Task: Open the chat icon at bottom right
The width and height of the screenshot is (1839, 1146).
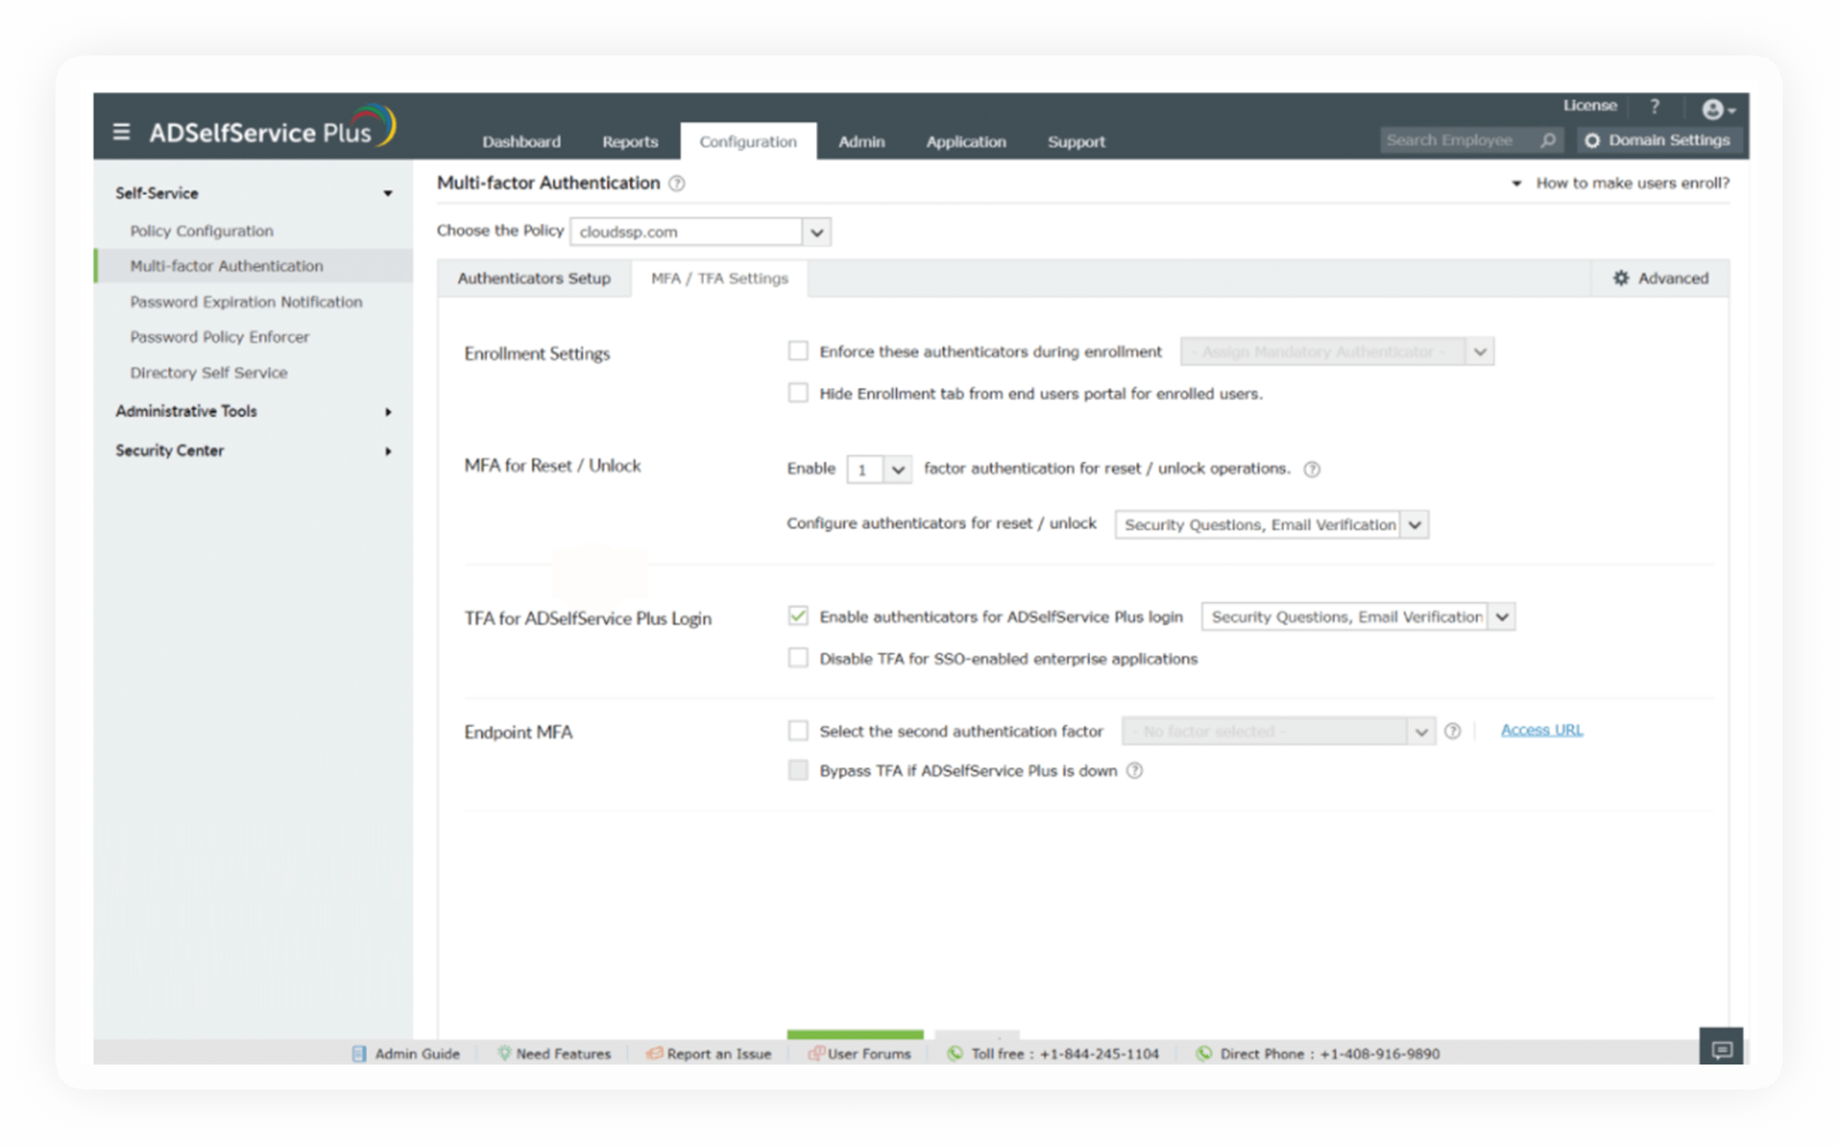Action: pos(1721,1050)
